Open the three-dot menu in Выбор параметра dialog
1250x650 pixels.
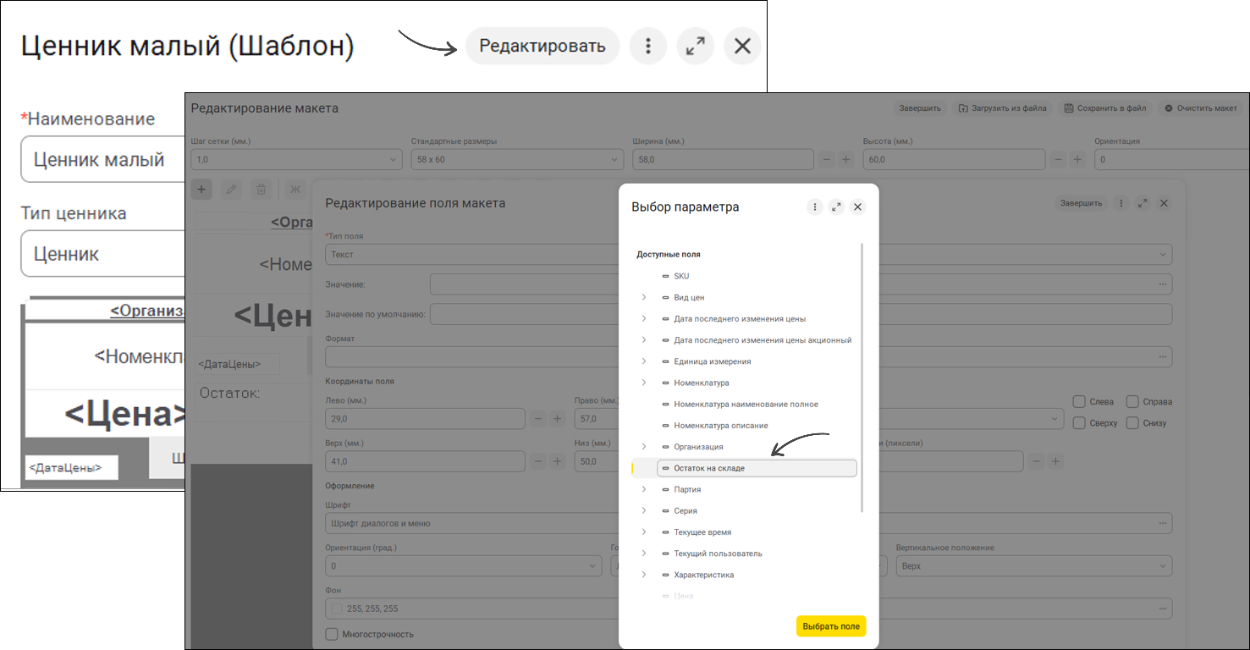click(814, 207)
